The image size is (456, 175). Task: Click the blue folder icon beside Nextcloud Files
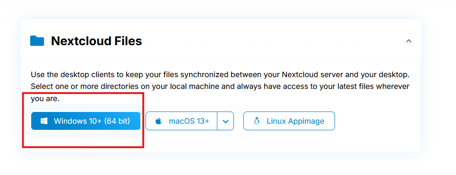tap(37, 41)
